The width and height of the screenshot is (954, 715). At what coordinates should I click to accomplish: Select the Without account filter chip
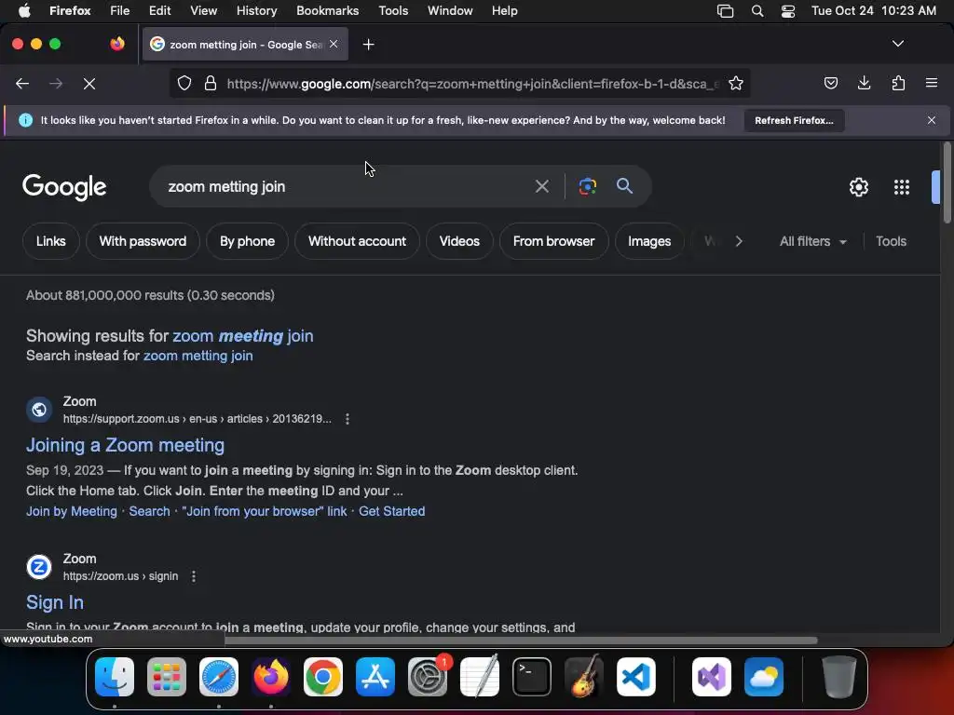357,241
